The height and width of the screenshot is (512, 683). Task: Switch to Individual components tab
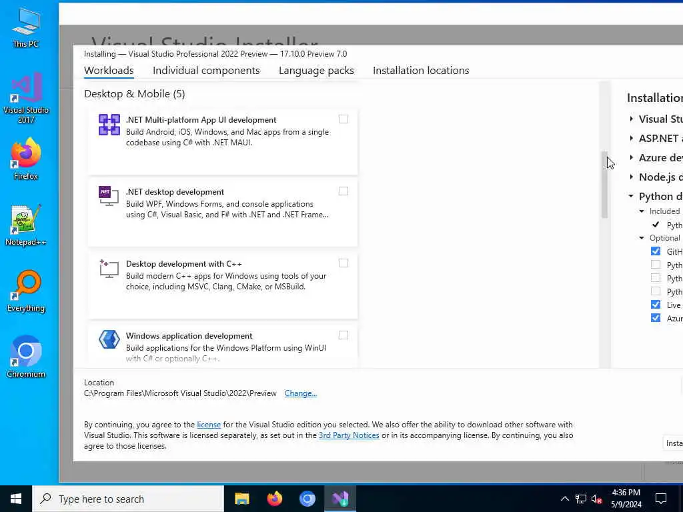206,71
